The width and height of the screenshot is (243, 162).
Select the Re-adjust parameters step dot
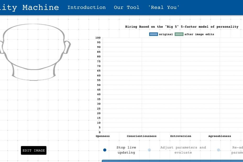pos(218,150)
